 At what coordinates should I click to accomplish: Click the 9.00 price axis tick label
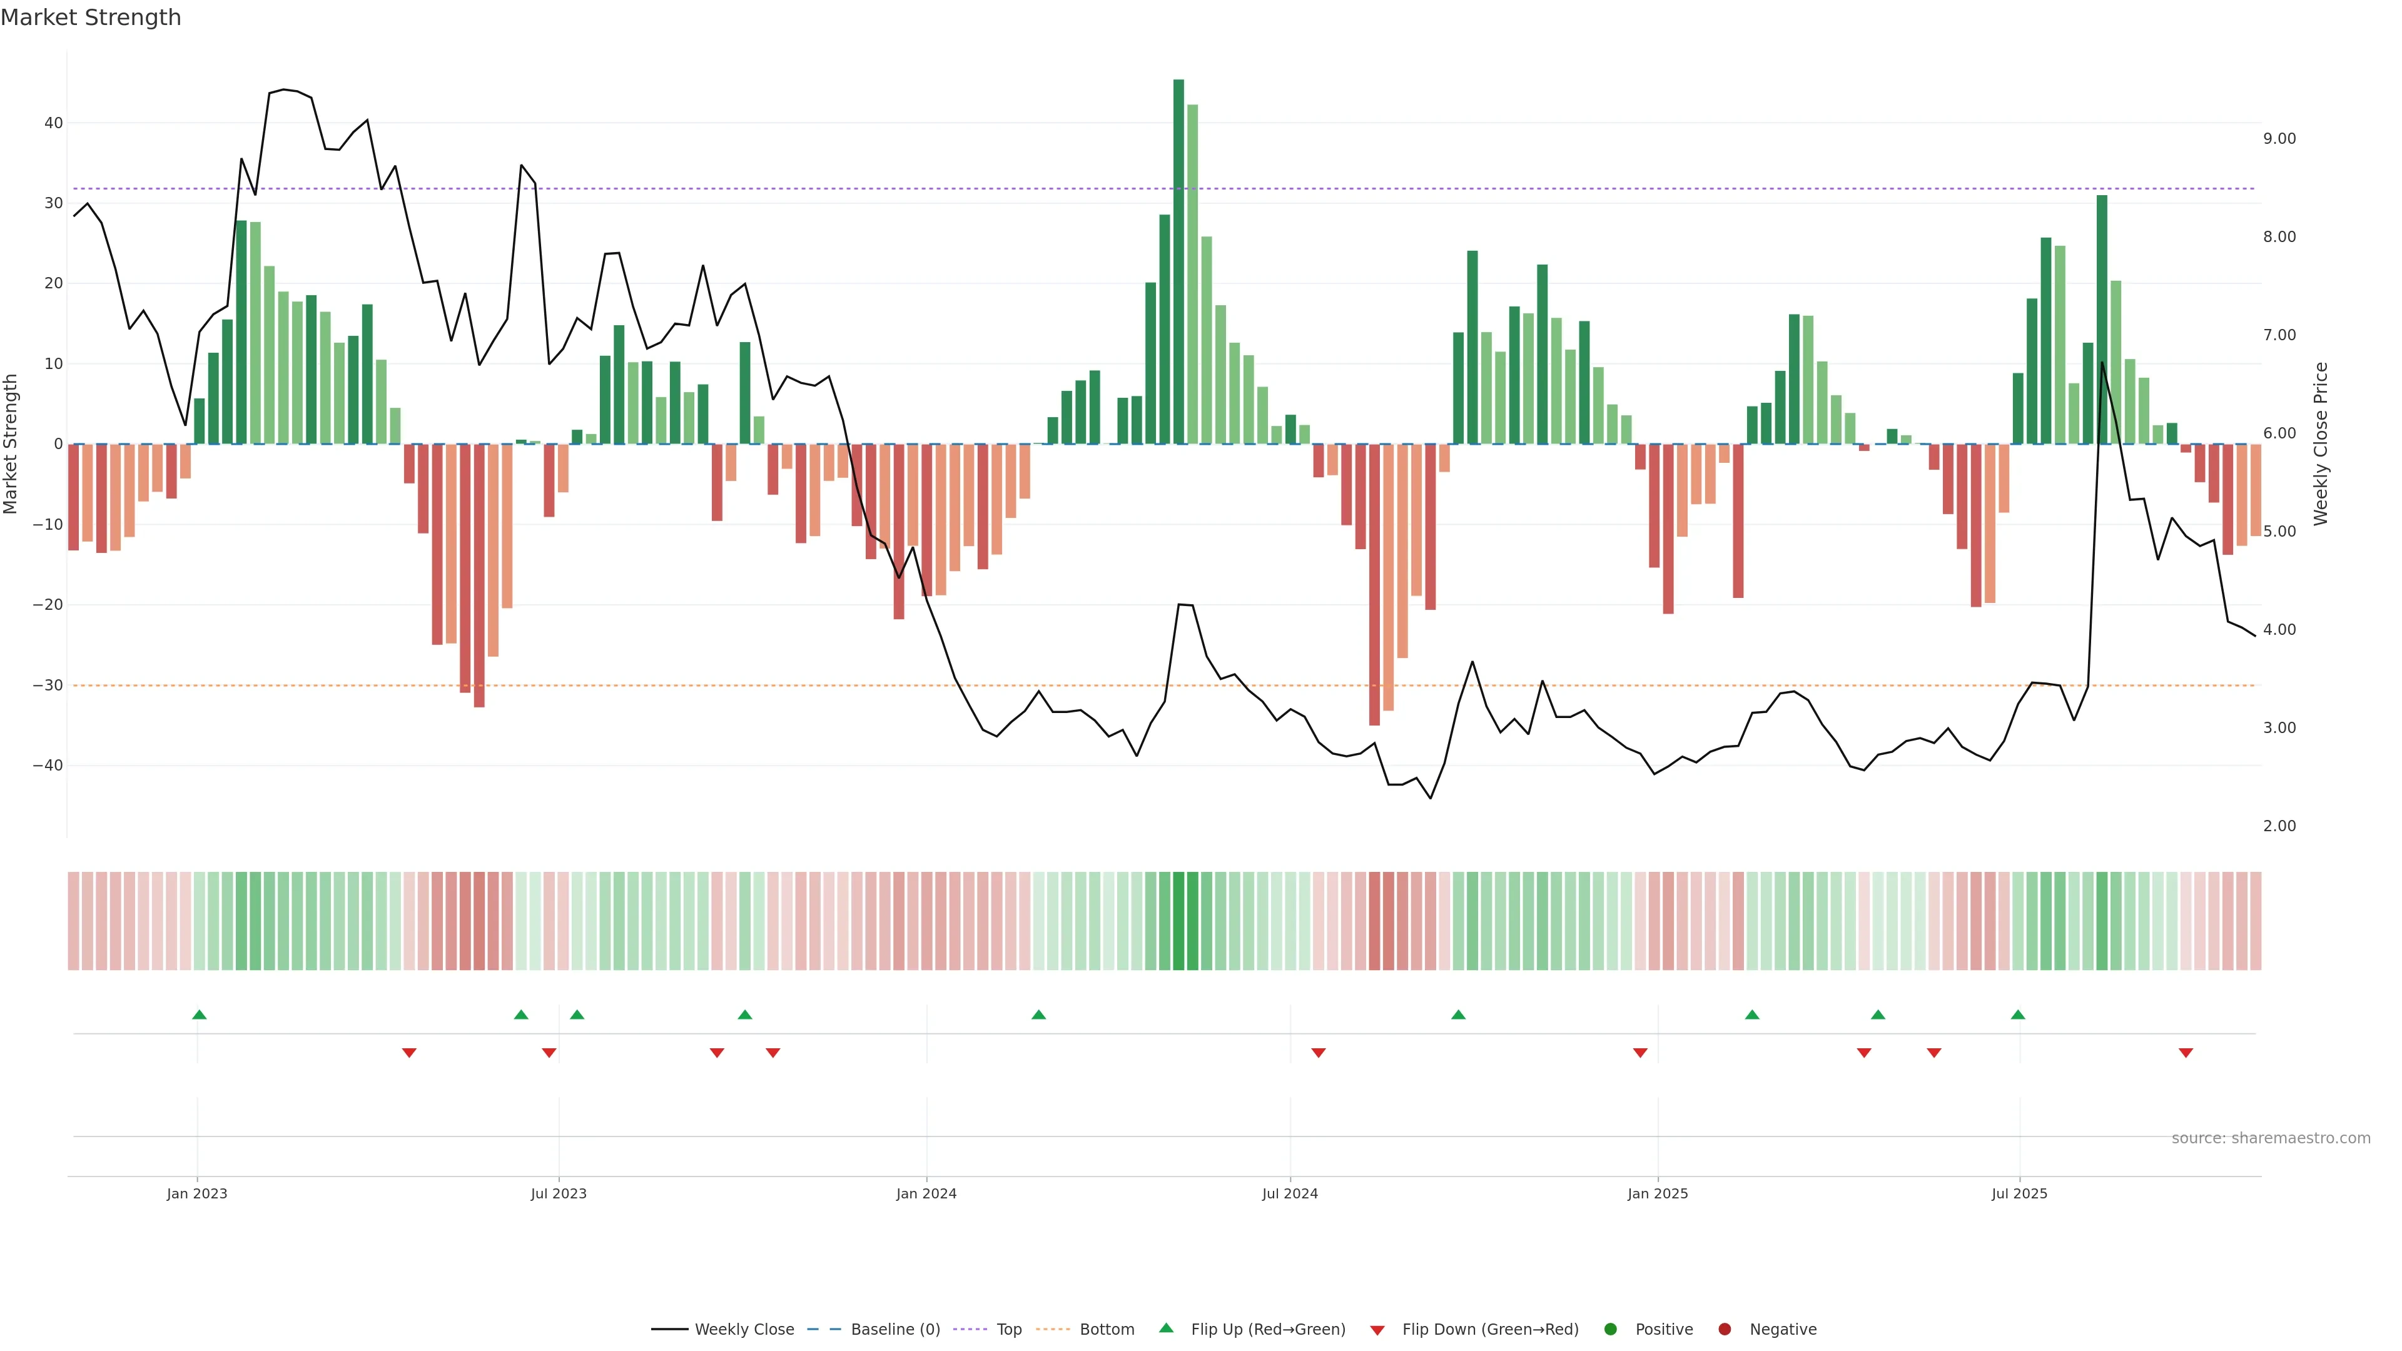tap(2279, 139)
